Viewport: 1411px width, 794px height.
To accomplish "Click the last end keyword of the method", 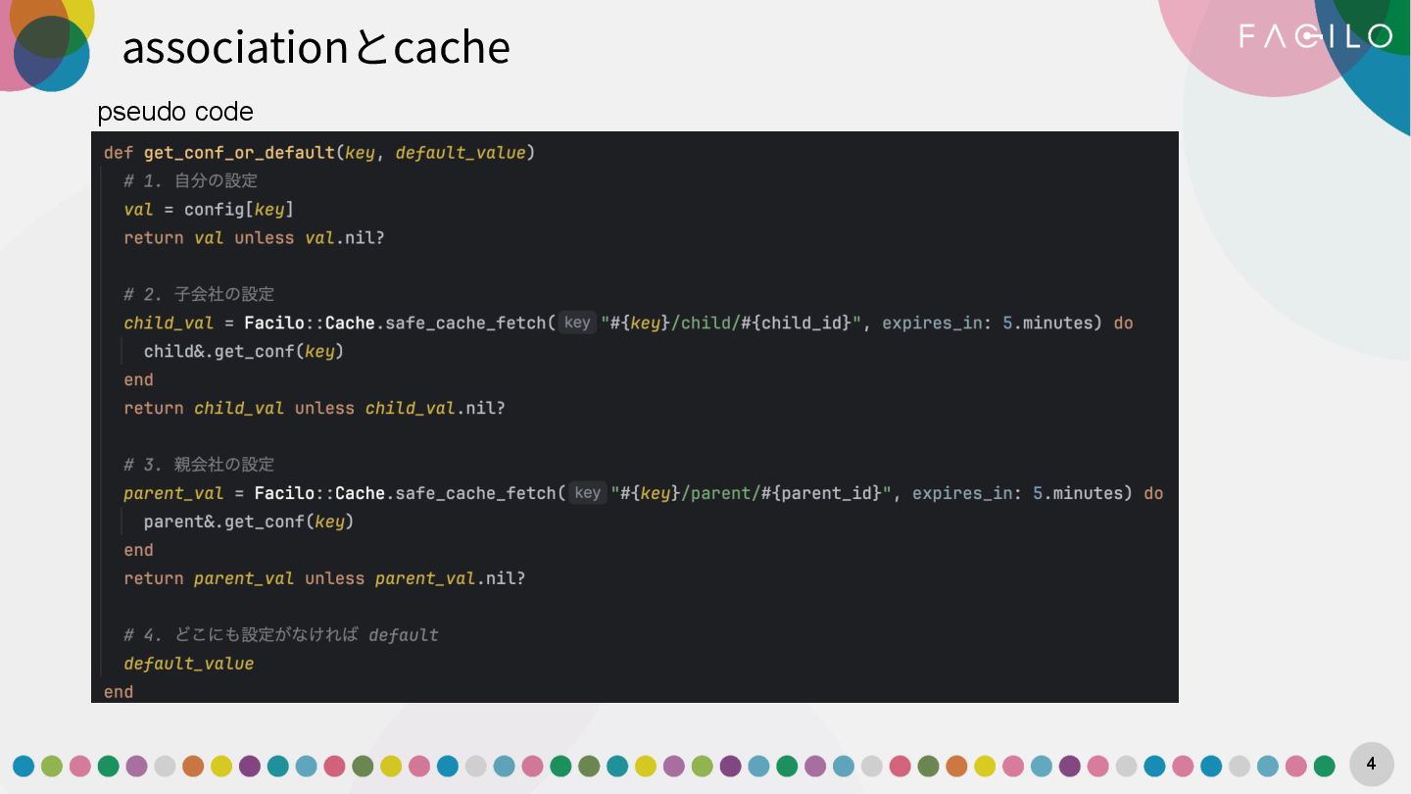I will (119, 692).
